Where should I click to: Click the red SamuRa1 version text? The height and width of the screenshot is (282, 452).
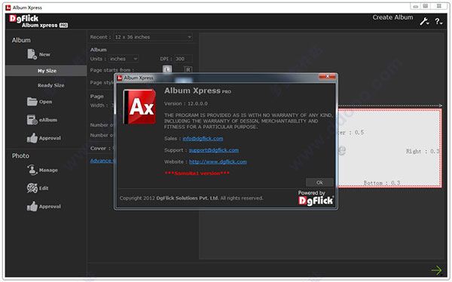pyautogui.click(x=197, y=173)
